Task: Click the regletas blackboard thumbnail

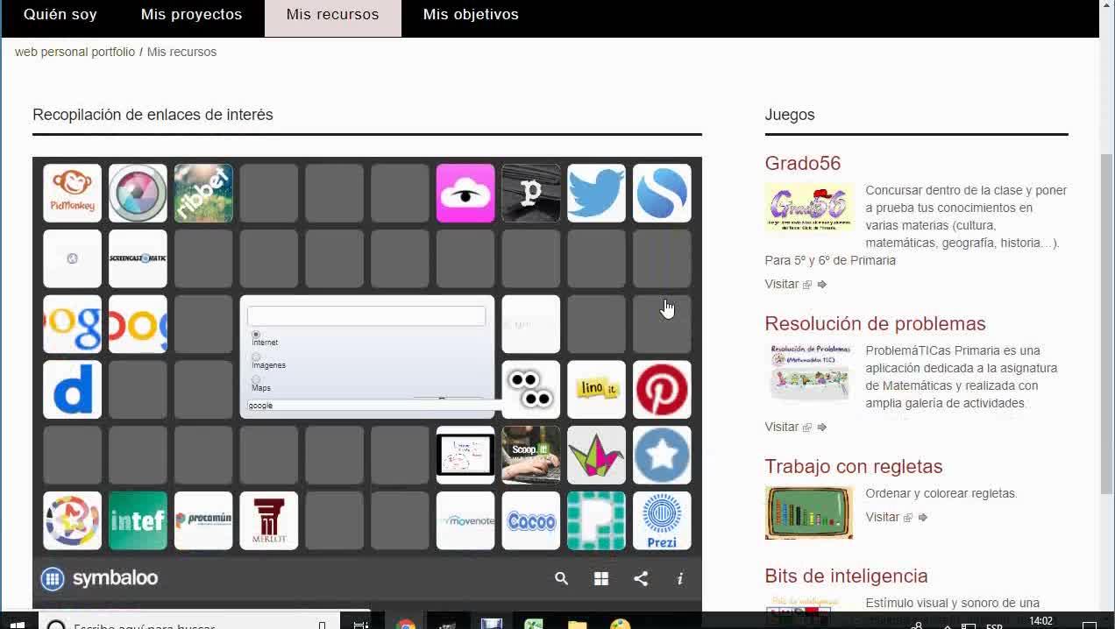Action: (809, 512)
